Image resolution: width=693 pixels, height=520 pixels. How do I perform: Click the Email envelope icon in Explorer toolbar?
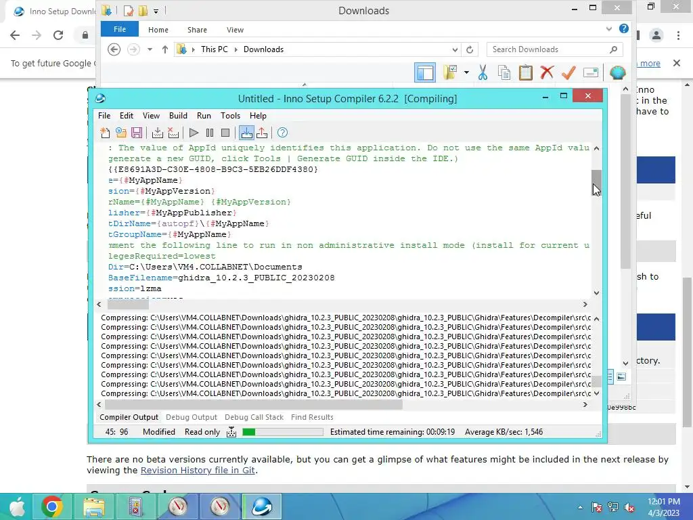pos(590,72)
